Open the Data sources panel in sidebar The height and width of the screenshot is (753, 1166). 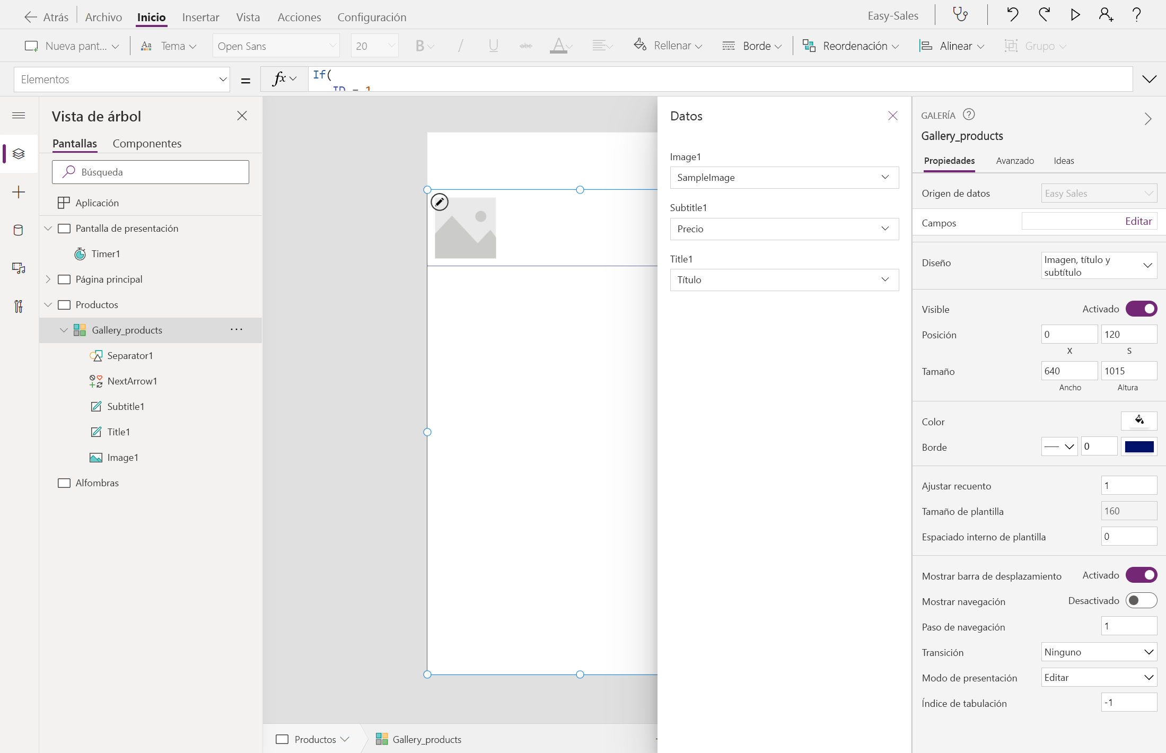tap(19, 230)
